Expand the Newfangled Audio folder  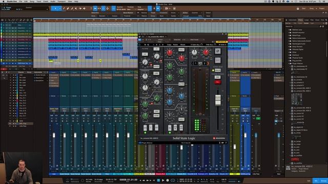289,44
